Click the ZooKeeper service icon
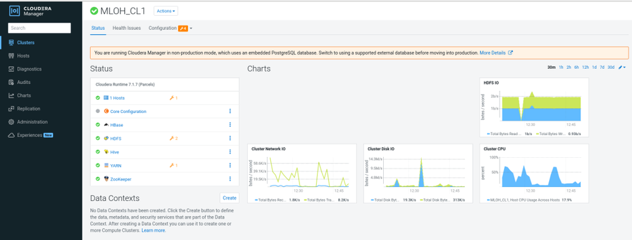 click(x=106, y=179)
